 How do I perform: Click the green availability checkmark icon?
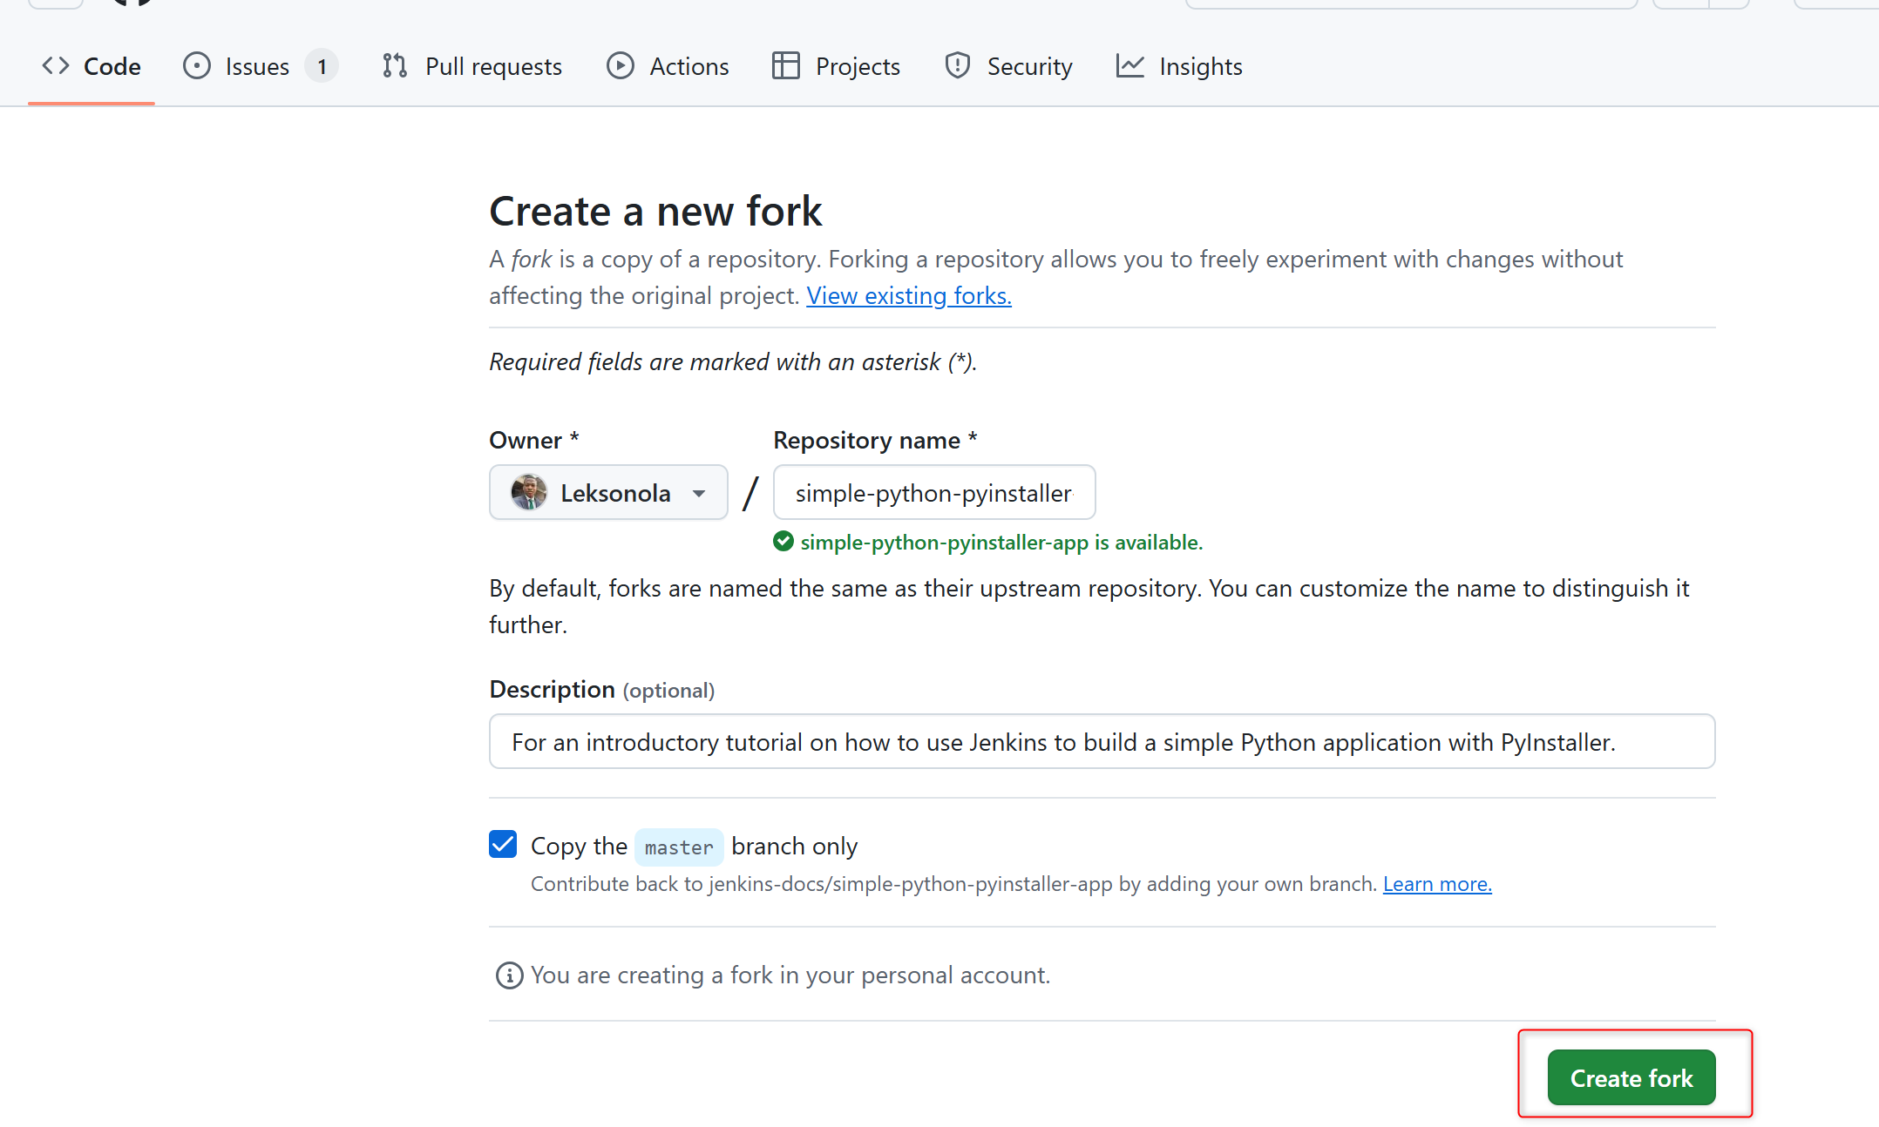pos(783,542)
